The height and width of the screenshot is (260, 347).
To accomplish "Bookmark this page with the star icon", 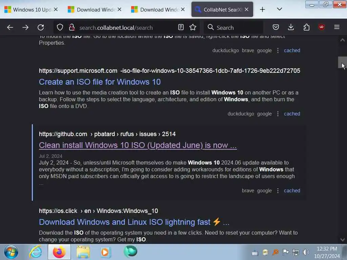I will pos(193,27).
